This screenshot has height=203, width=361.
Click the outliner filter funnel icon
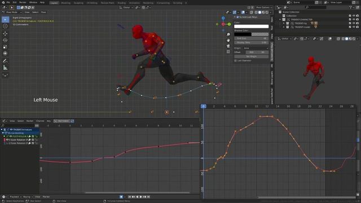350,7
